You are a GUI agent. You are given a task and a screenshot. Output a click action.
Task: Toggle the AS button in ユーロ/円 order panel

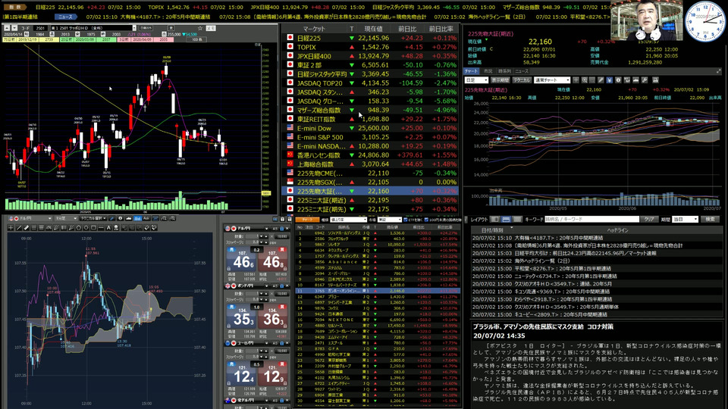click(x=275, y=343)
